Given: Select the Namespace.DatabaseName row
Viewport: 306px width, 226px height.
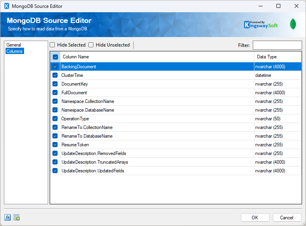Looking at the screenshot, I should pos(175,110).
